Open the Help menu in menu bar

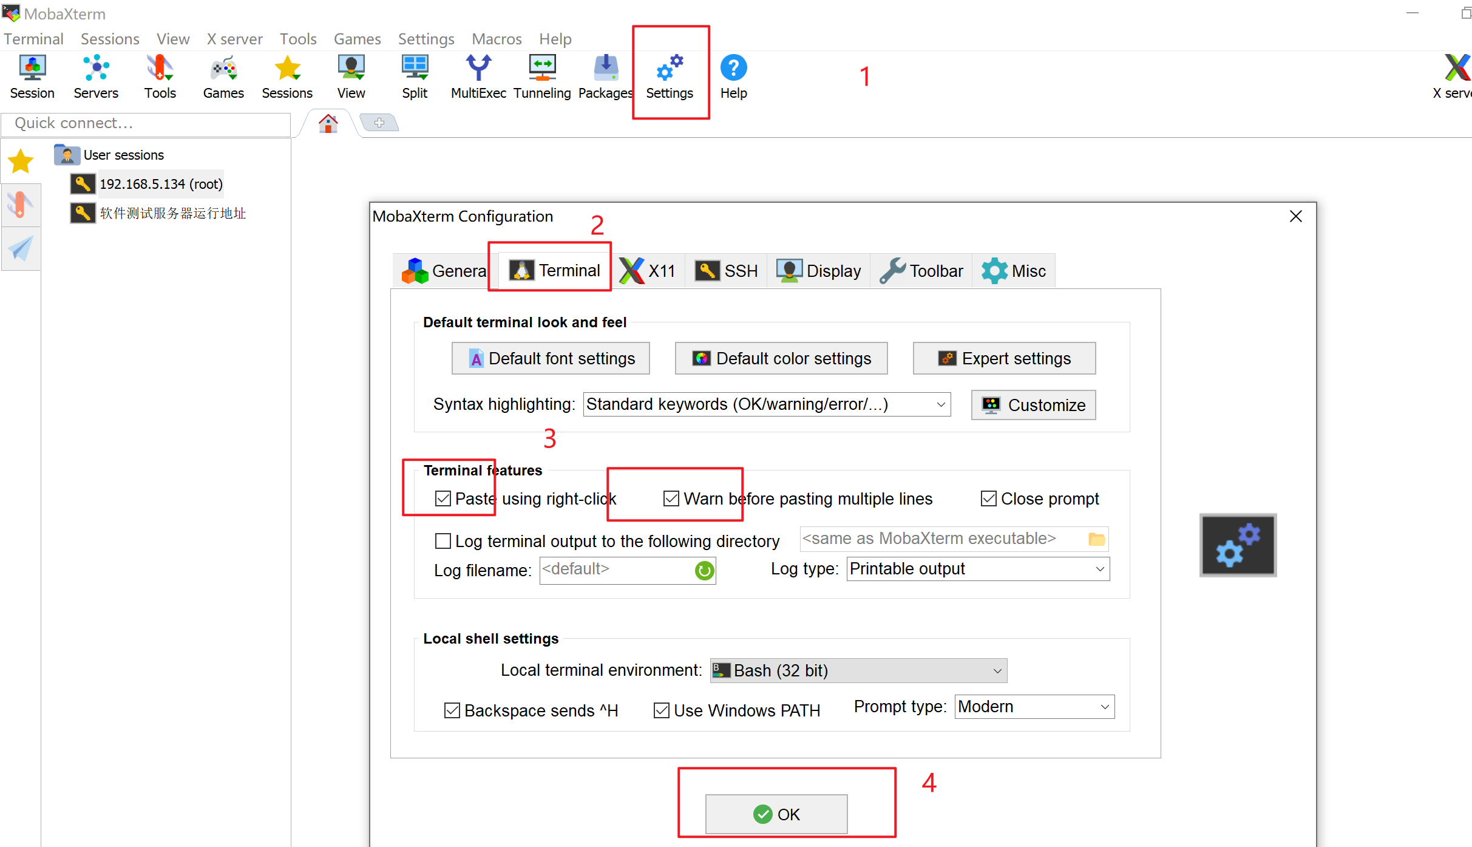click(555, 39)
